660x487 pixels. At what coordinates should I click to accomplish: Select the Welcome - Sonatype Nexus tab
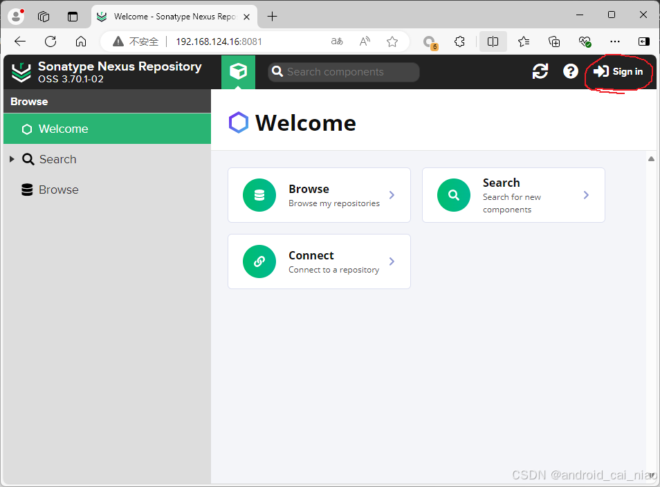point(174,17)
